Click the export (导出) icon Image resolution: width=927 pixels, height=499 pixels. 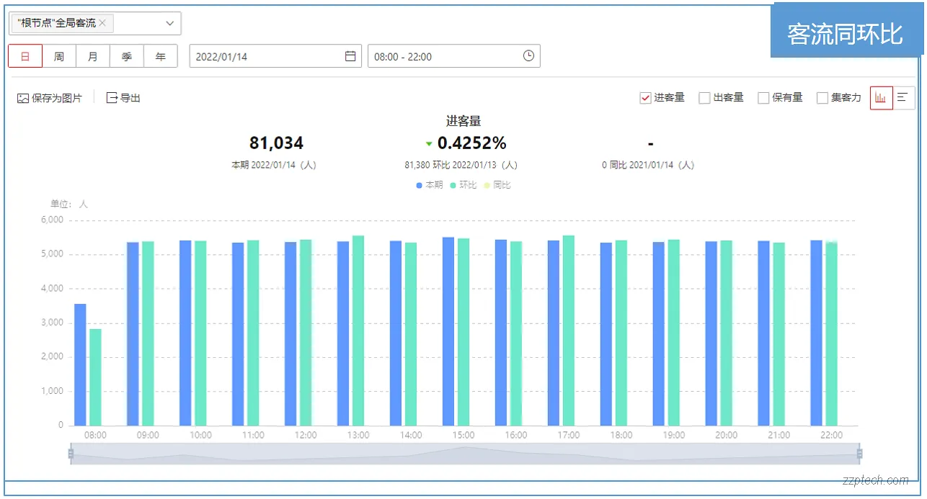pos(113,97)
